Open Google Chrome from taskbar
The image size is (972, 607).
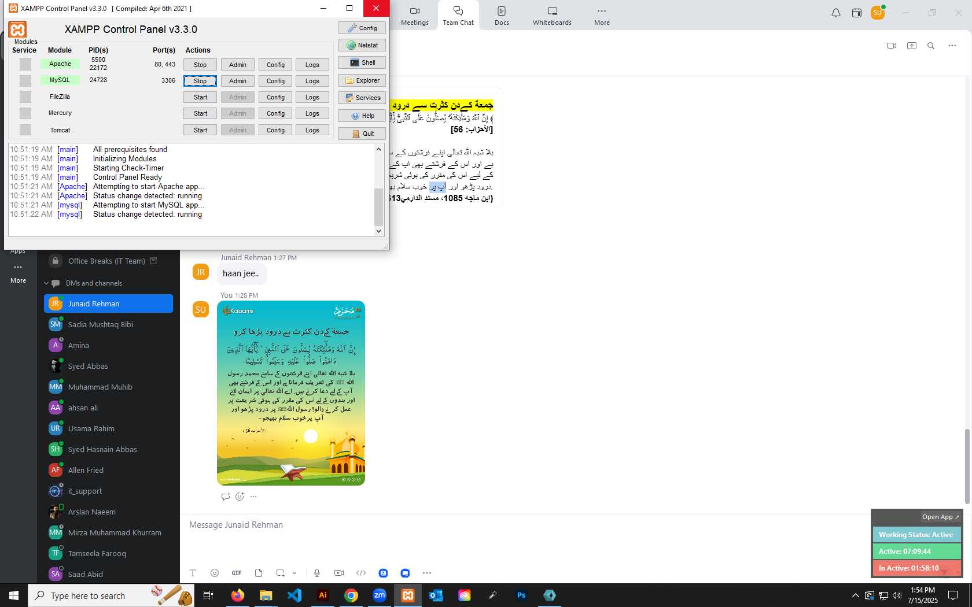[x=351, y=595]
